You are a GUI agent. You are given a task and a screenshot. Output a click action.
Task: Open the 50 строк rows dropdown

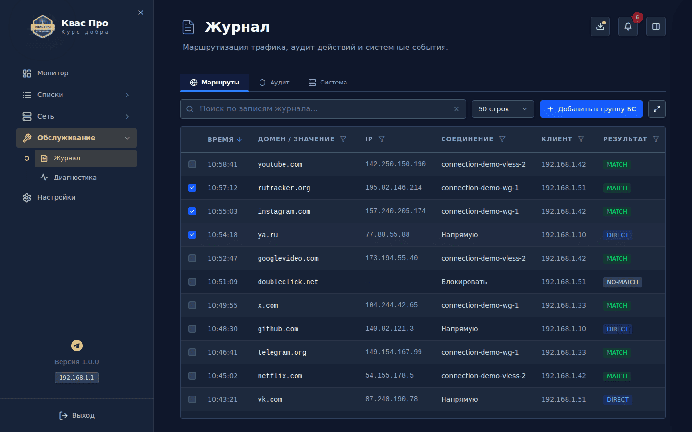pyautogui.click(x=503, y=109)
